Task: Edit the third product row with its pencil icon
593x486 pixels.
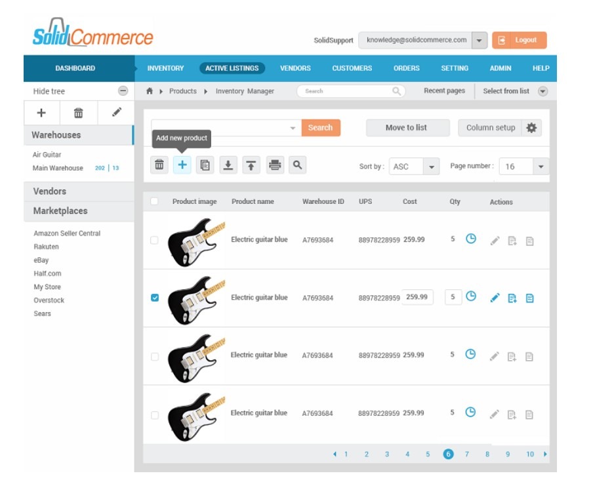Action: tap(495, 356)
